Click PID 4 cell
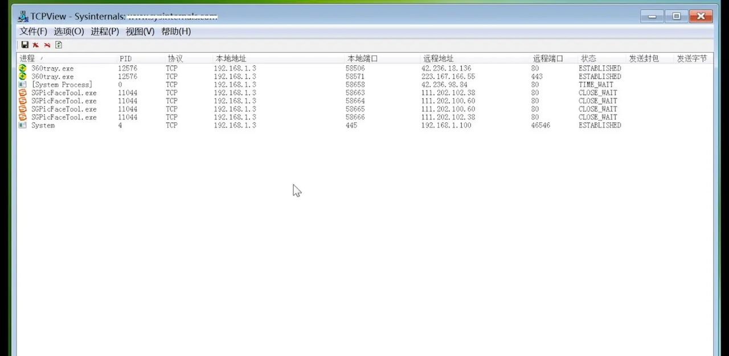729x356 pixels. coord(120,125)
